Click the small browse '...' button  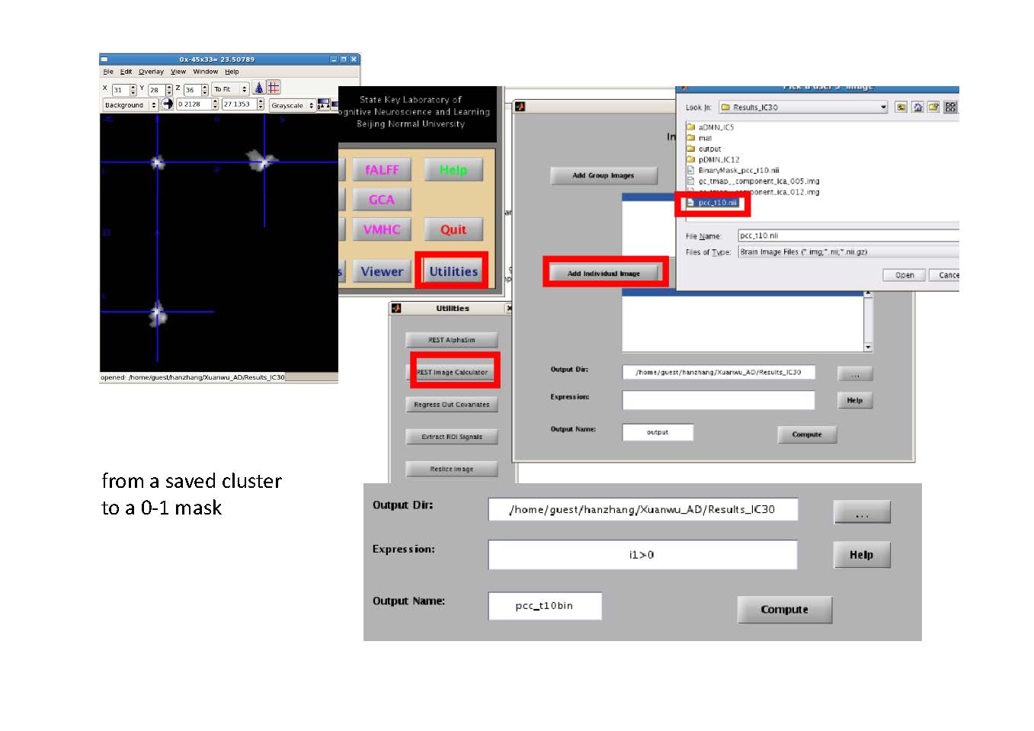pos(855,374)
